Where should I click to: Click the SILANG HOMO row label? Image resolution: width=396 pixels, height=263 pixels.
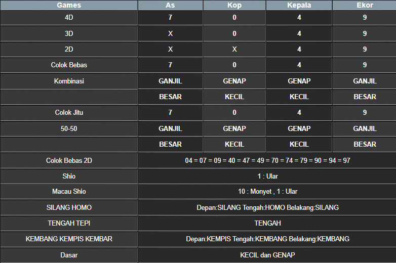(x=69, y=207)
